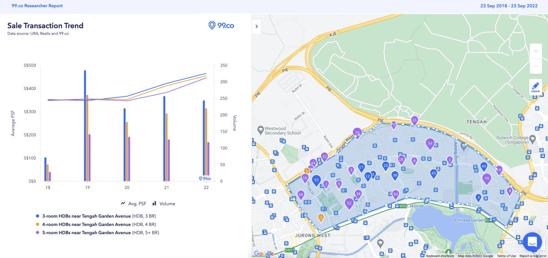The image size is (548, 258).
Task: Activate the DRAW pencil tool
Action: click(536, 87)
